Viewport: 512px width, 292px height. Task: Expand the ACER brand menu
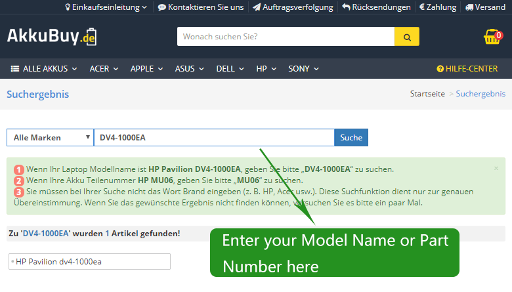(104, 68)
